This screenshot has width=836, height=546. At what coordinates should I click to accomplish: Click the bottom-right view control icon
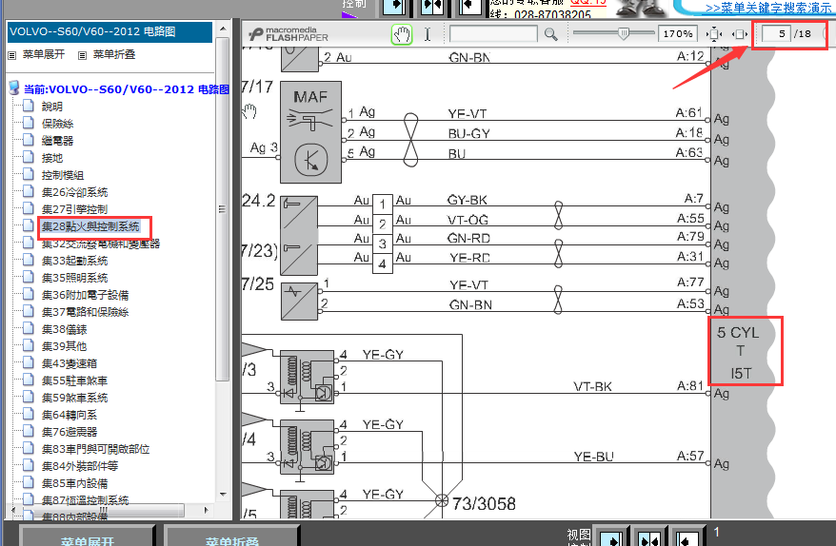tap(686, 538)
